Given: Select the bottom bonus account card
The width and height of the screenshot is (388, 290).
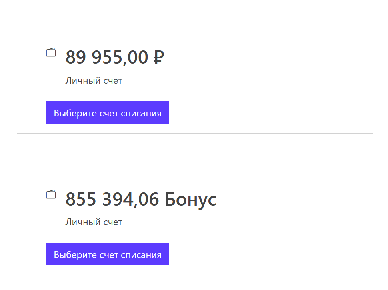Looking at the screenshot, I should coord(194,216).
